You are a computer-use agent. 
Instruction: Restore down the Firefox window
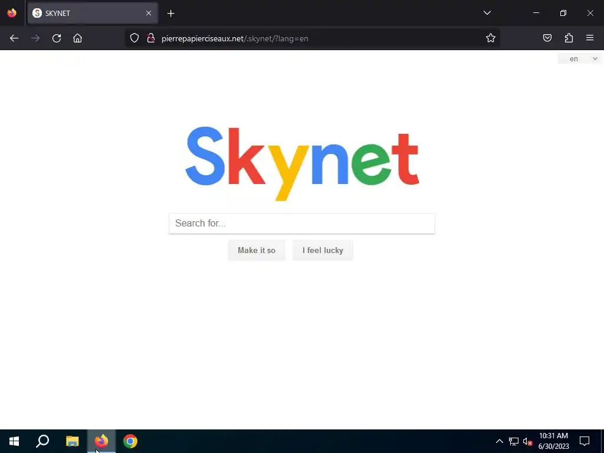click(563, 13)
